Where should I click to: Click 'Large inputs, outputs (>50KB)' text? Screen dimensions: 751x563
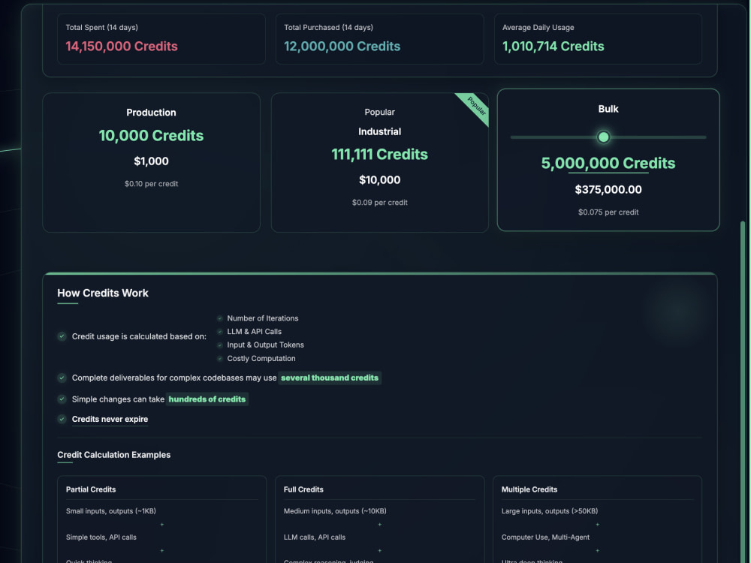coord(550,510)
